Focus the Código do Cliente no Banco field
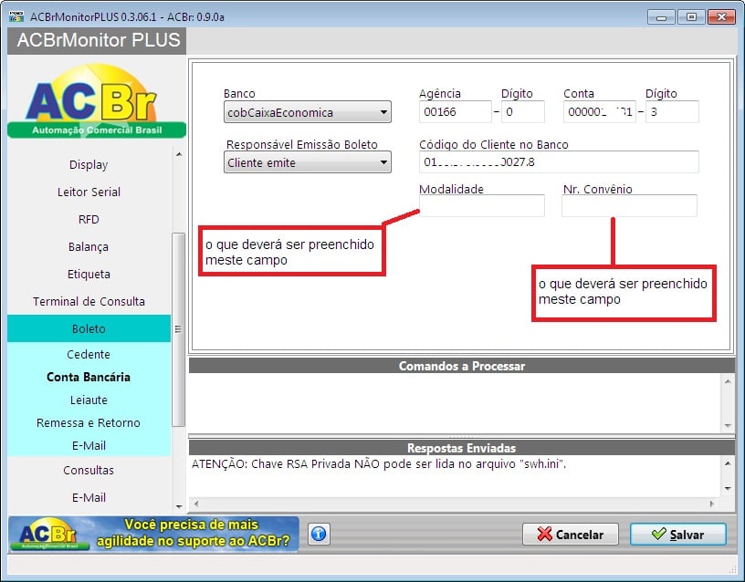 point(559,161)
